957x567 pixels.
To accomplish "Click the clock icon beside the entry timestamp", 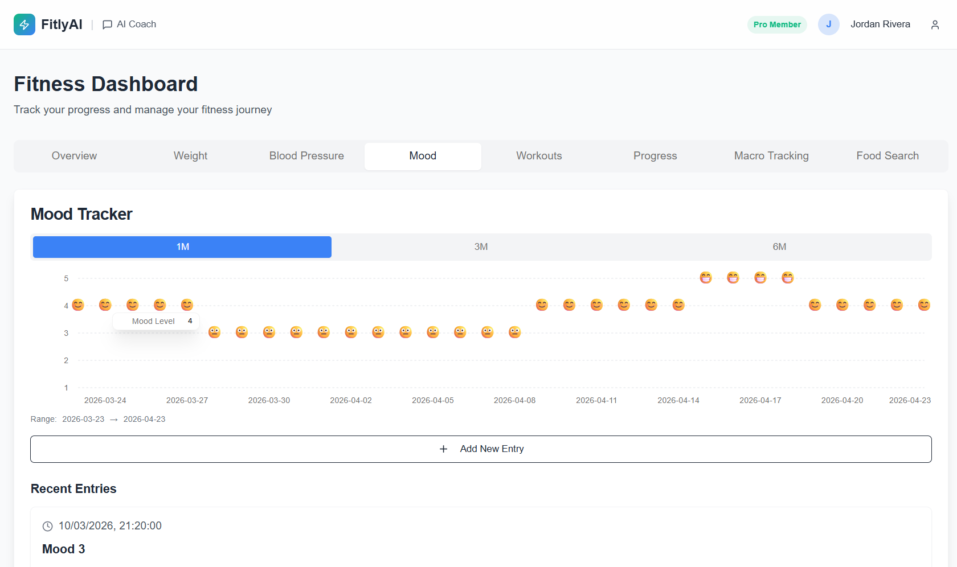I will pos(47,526).
